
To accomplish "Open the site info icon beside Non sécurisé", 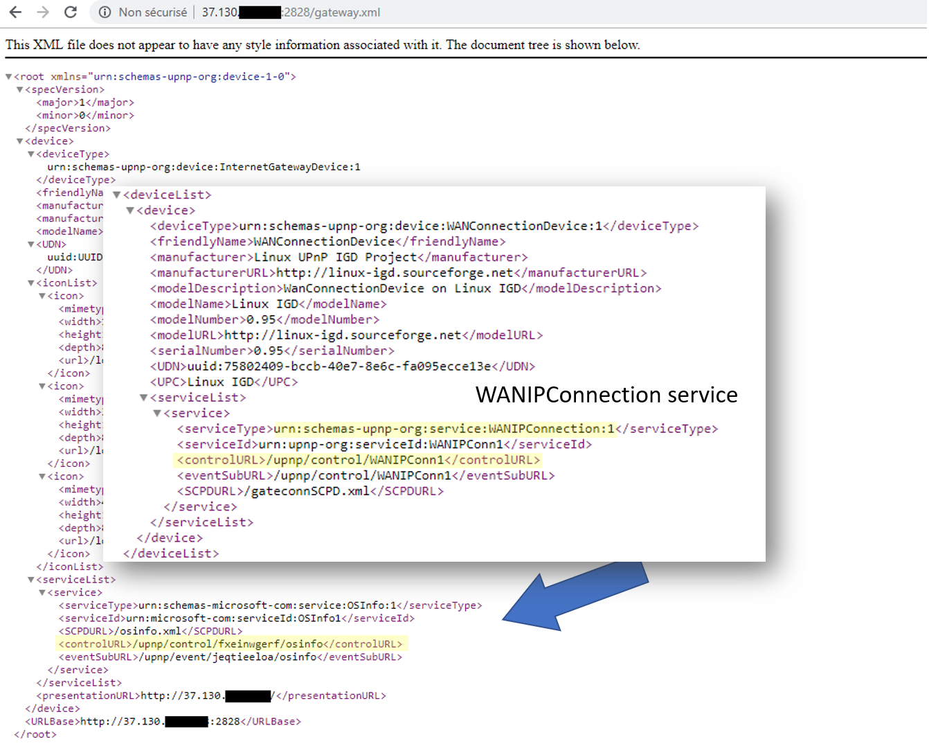I will click(x=105, y=12).
